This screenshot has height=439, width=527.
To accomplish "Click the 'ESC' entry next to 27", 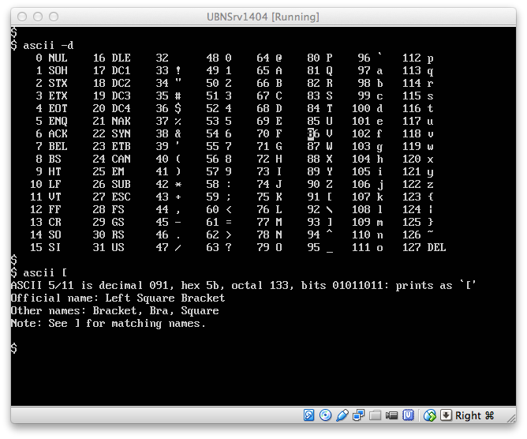I will 121,197.
